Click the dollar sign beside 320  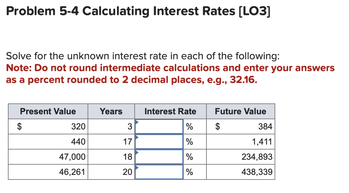20,126
